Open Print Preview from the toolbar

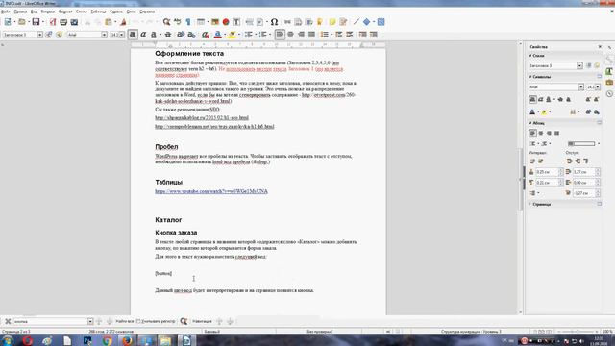click(74, 22)
